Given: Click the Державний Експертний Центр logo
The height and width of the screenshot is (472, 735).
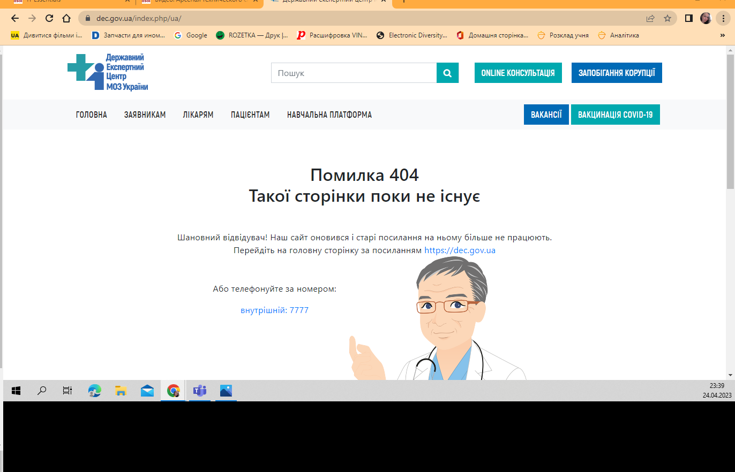Looking at the screenshot, I should (108, 72).
